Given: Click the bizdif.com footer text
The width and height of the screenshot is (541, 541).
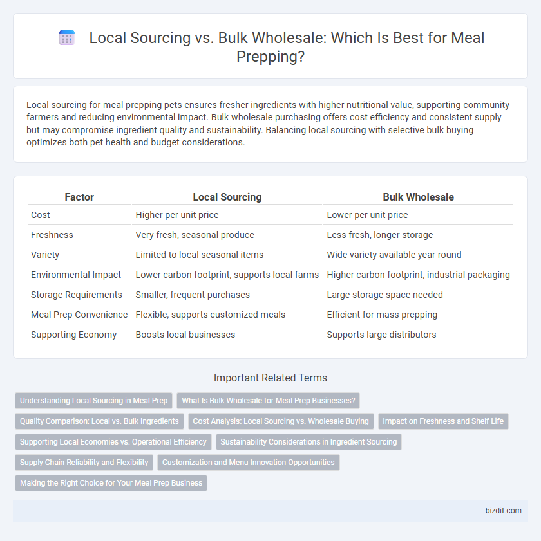Looking at the screenshot, I should tap(504, 511).
